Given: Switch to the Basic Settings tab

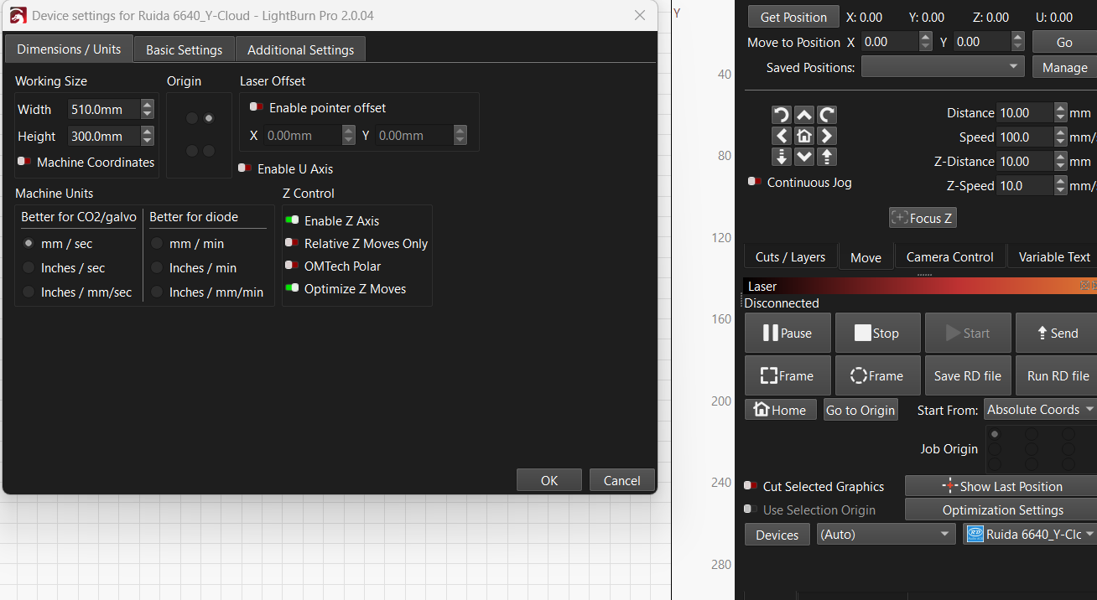Looking at the screenshot, I should 185,49.
